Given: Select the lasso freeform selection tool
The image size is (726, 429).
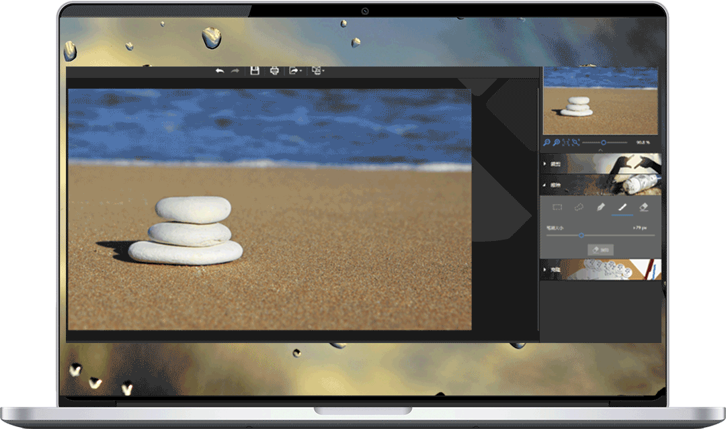Looking at the screenshot, I should point(579,207).
